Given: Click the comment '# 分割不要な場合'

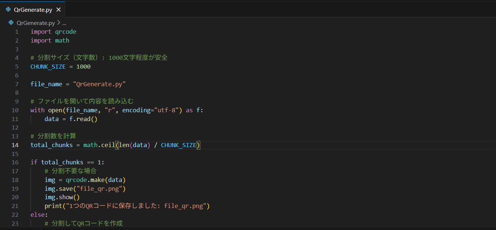Looking at the screenshot, I should click(x=70, y=171).
